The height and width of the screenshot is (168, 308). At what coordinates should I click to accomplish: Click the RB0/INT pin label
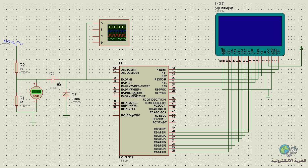click(x=162, y=70)
